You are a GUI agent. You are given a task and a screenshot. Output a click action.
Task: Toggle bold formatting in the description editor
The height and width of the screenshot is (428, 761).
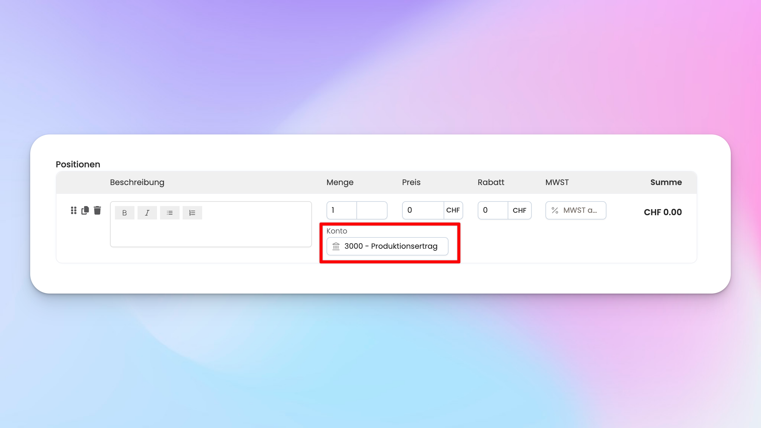(124, 213)
